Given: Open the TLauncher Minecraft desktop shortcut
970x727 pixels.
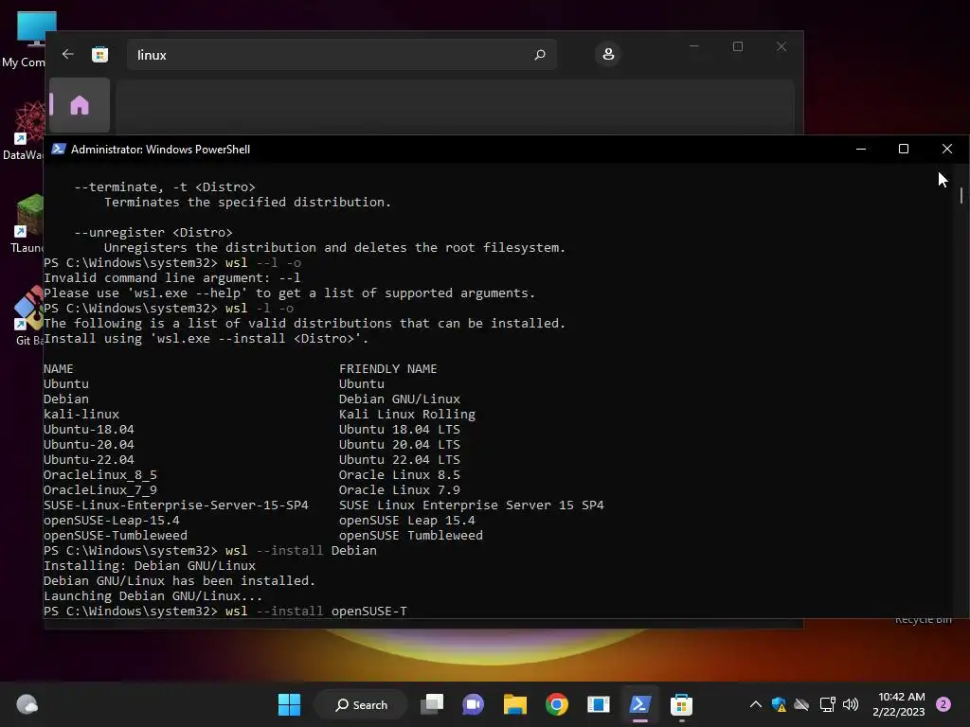Looking at the screenshot, I should [27, 223].
